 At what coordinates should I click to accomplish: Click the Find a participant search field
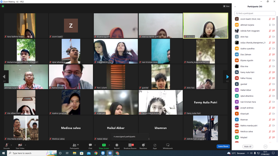[255, 13]
